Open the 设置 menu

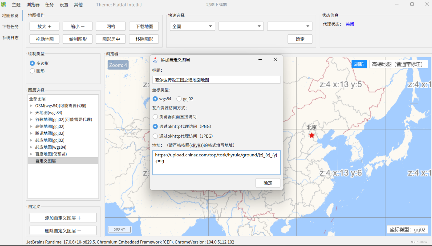click(x=64, y=5)
